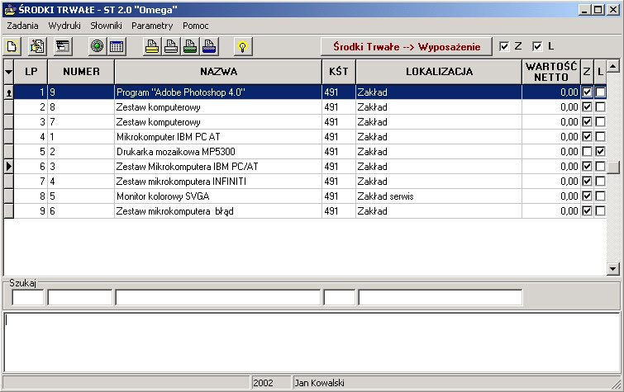Click the blue printer icon
The image size is (624, 392).
tap(209, 46)
